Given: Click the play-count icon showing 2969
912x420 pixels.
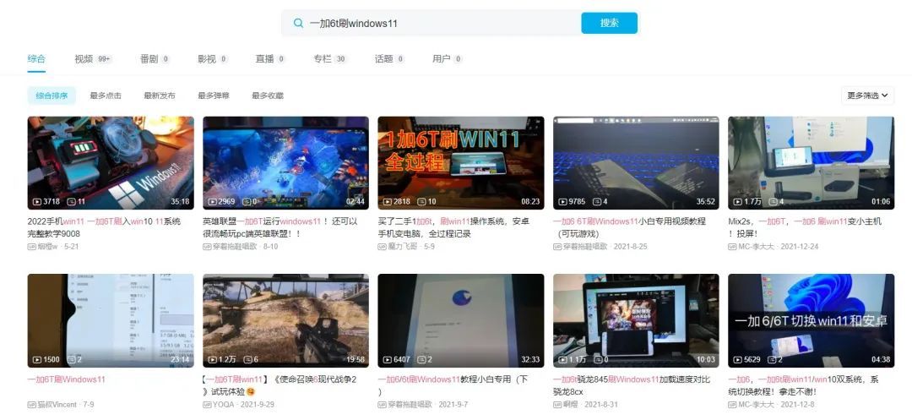Looking at the screenshot, I should point(212,202).
